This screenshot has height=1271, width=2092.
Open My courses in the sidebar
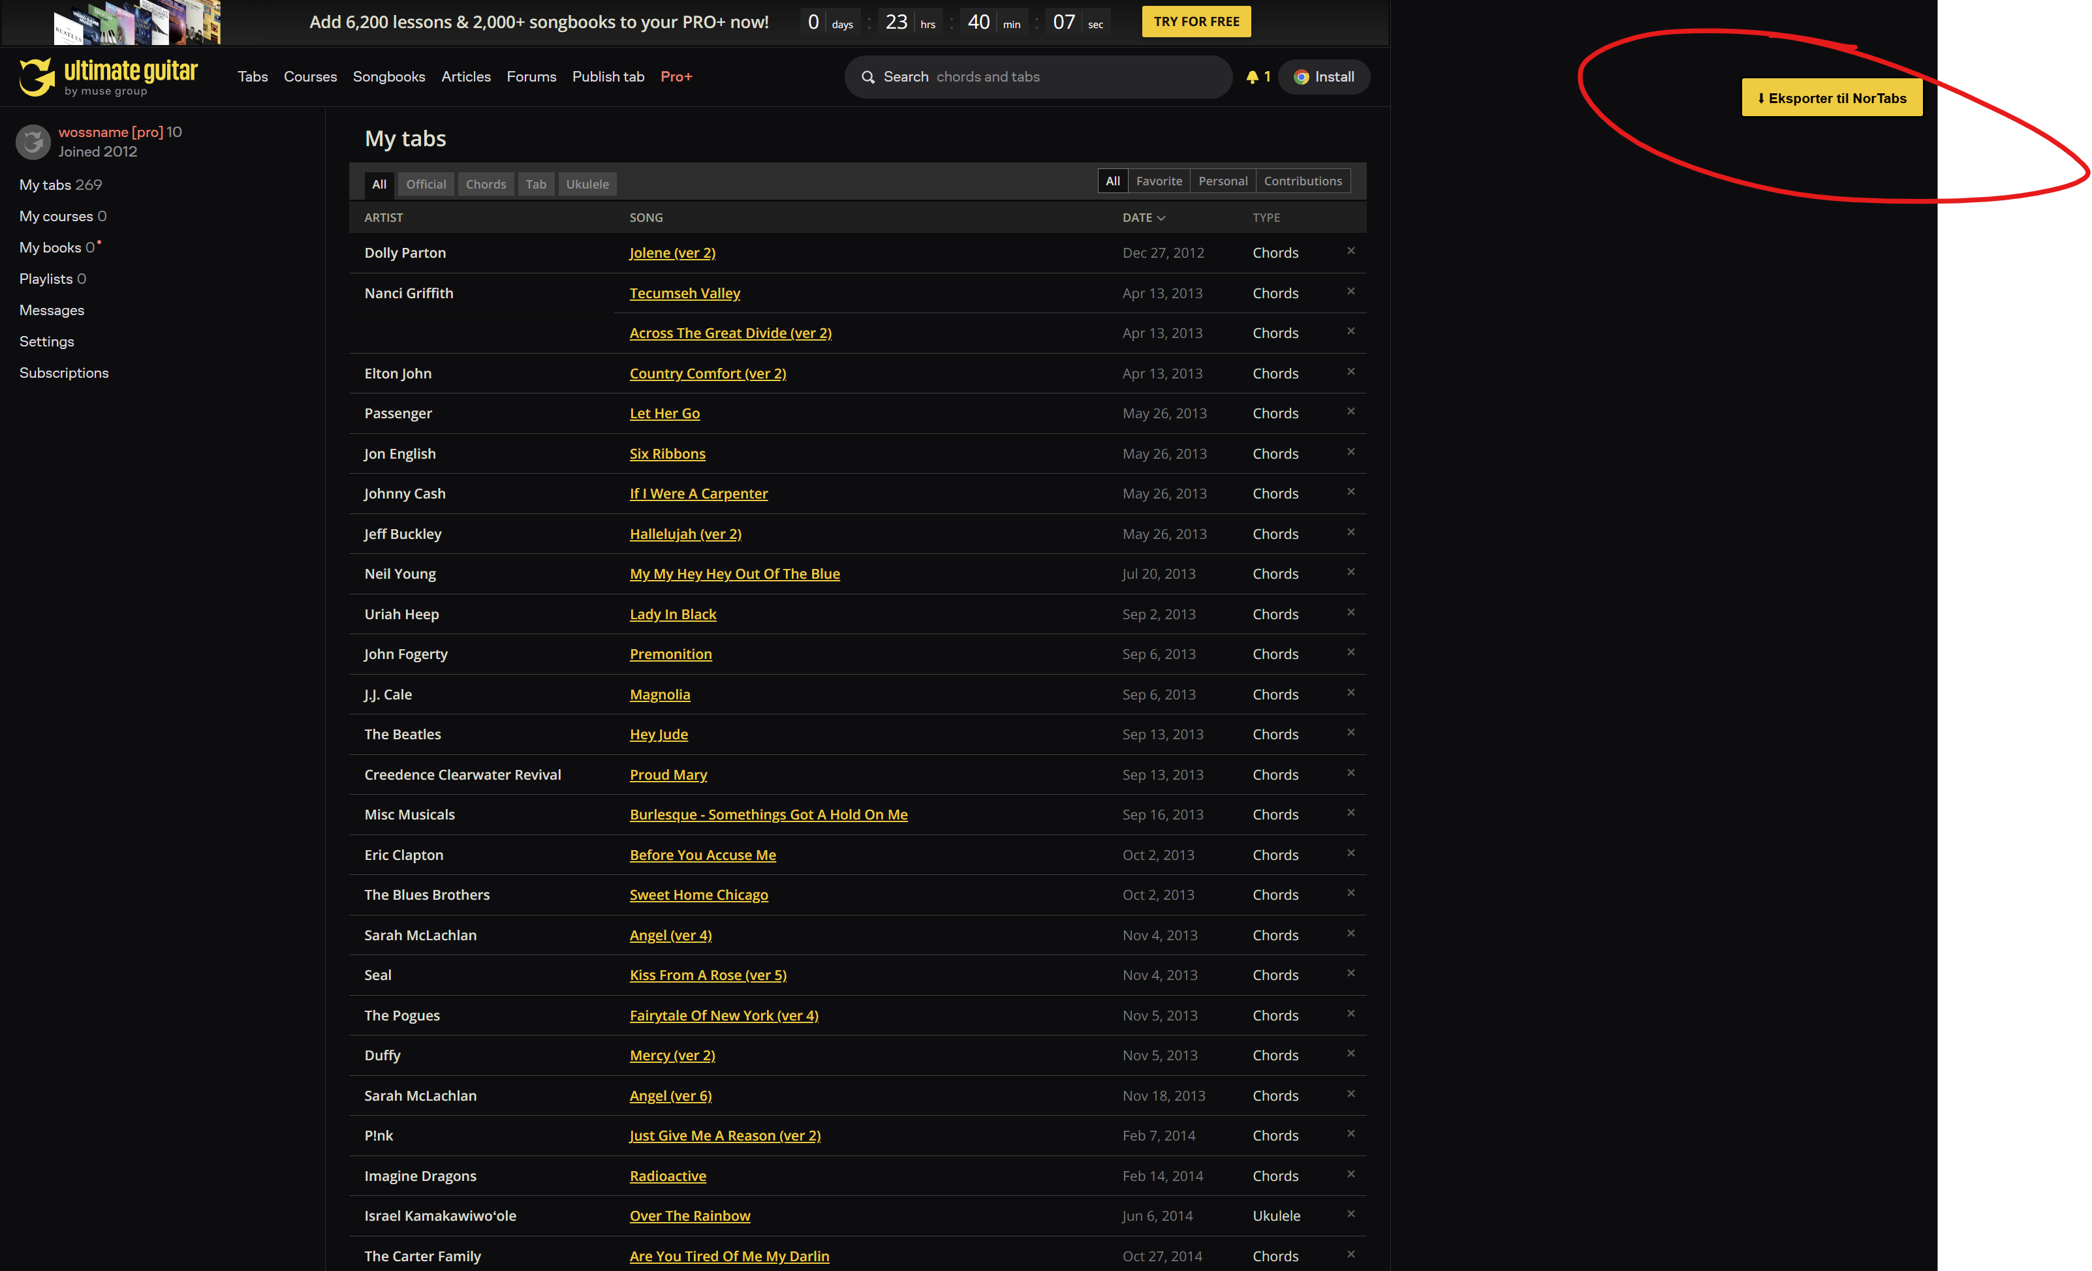[x=63, y=217]
